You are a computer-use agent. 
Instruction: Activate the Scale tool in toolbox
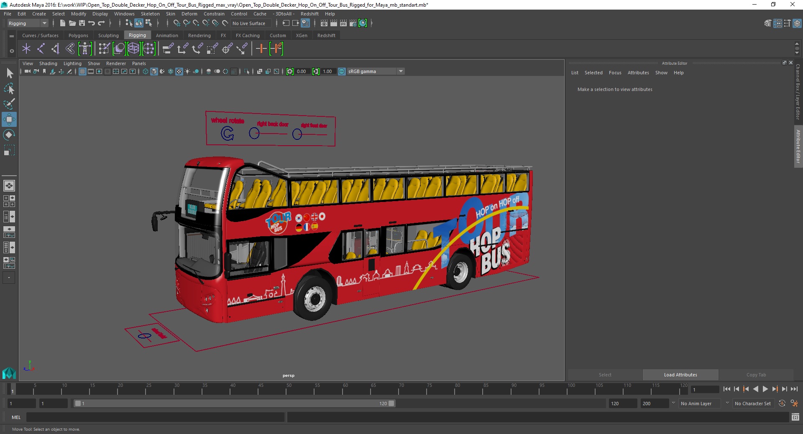pyautogui.click(x=9, y=150)
